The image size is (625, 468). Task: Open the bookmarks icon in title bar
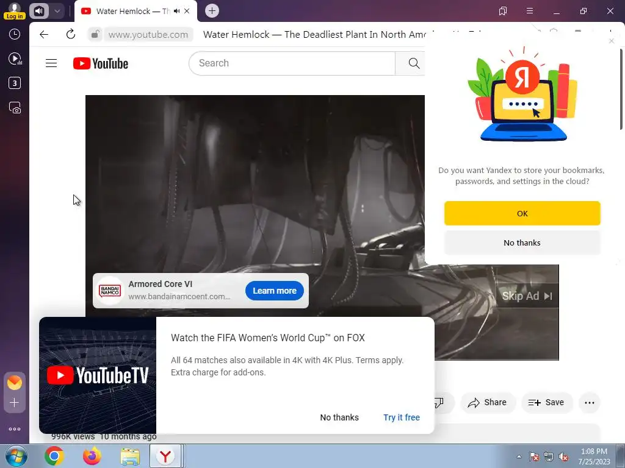(503, 11)
